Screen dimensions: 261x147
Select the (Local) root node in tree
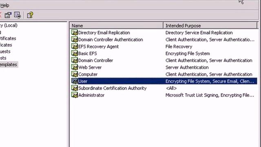coord(9,25)
